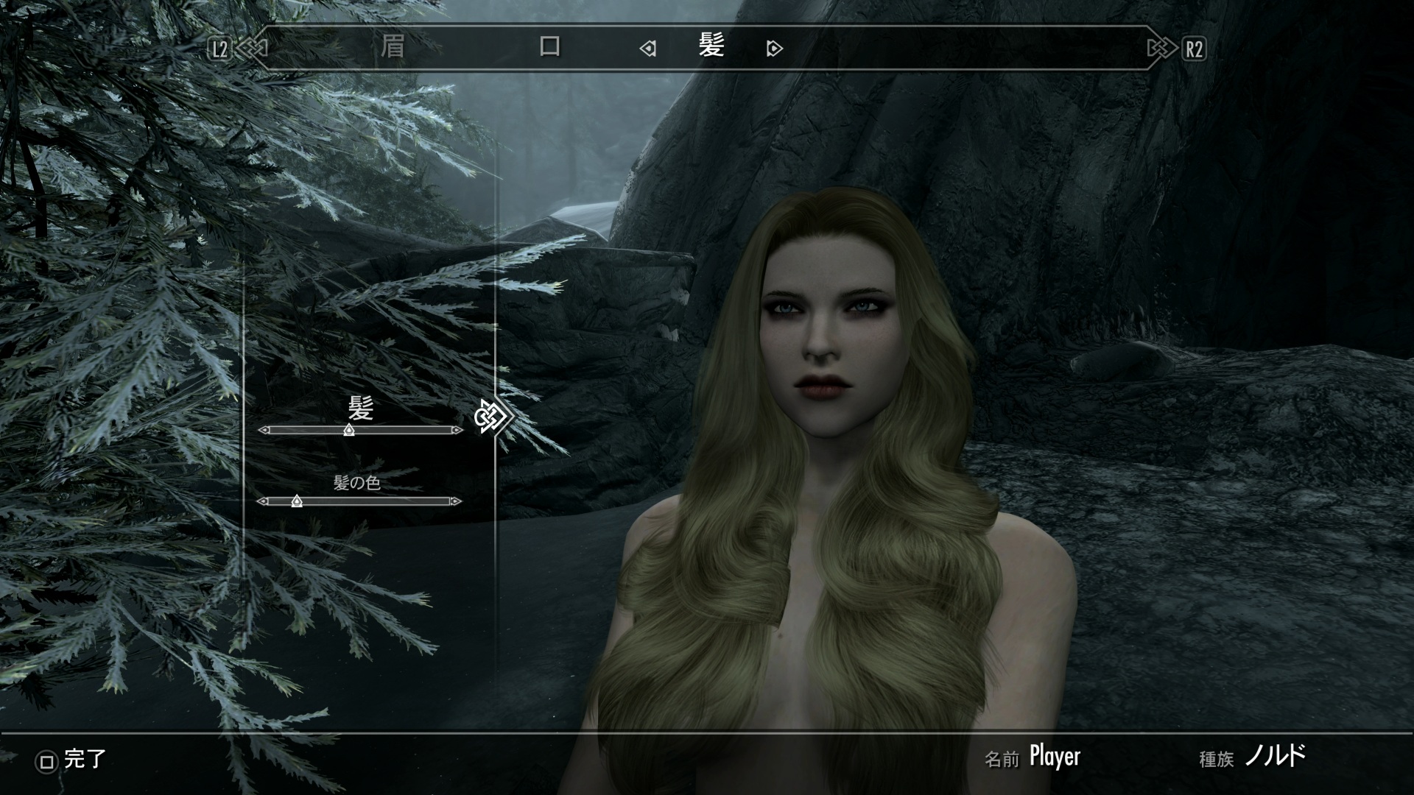
Task: Click the 髪 slider label
Action: click(361, 407)
